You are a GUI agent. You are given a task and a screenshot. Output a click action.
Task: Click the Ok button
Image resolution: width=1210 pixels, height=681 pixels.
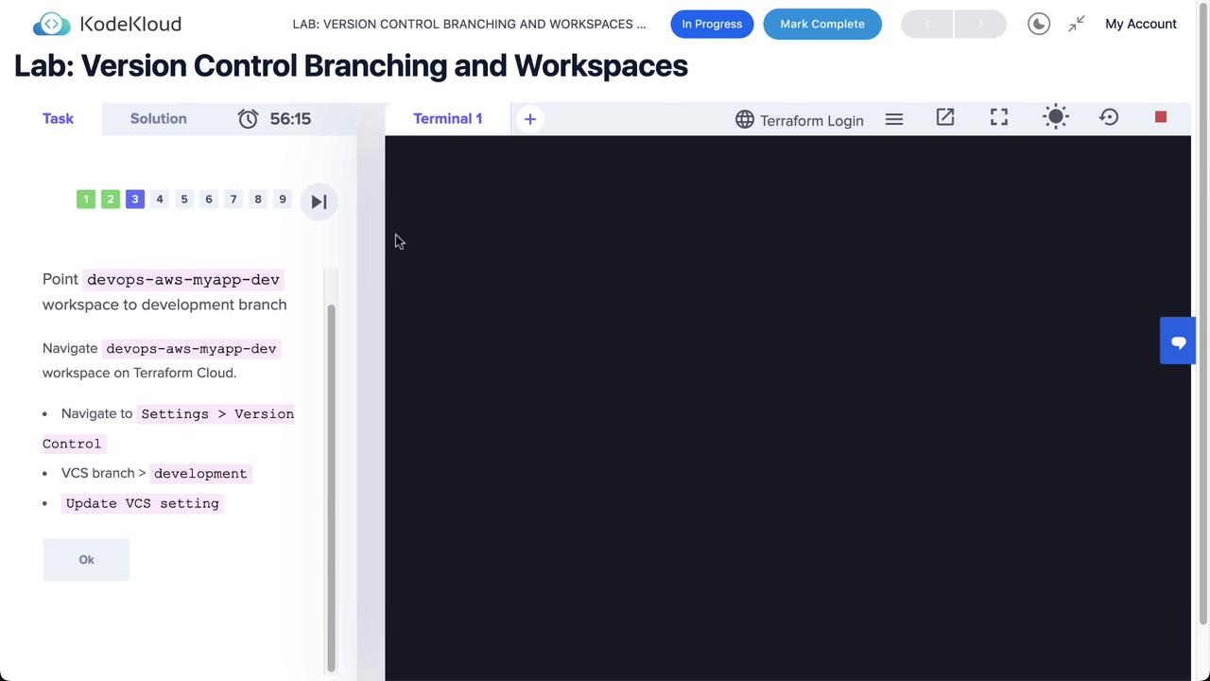click(x=86, y=560)
